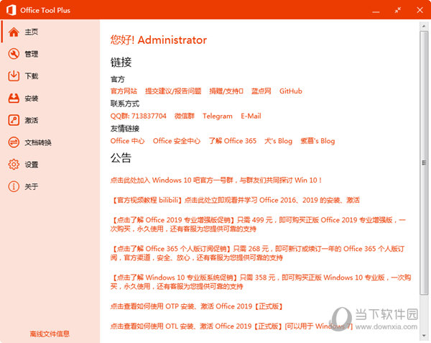Click 了解 Office 365 link
The width and height of the screenshot is (431, 343).
233,141
